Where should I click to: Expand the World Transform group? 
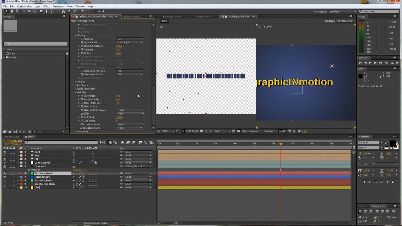tap(75, 89)
